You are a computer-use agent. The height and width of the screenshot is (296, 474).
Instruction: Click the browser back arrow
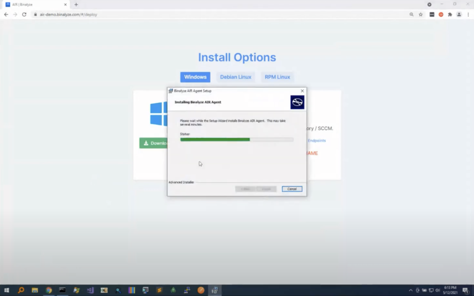click(x=6, y=14)
